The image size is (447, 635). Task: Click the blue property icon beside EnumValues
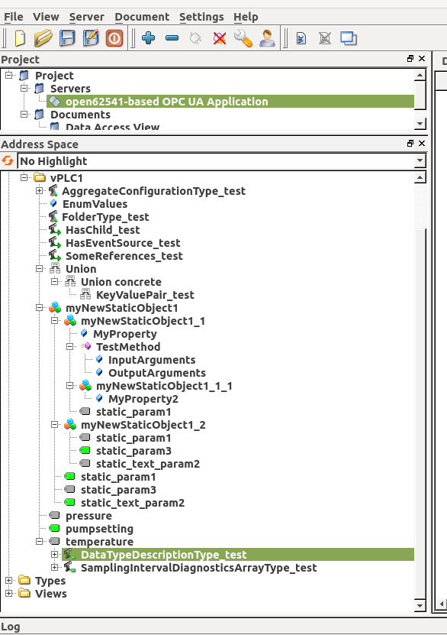pos(53,204)
